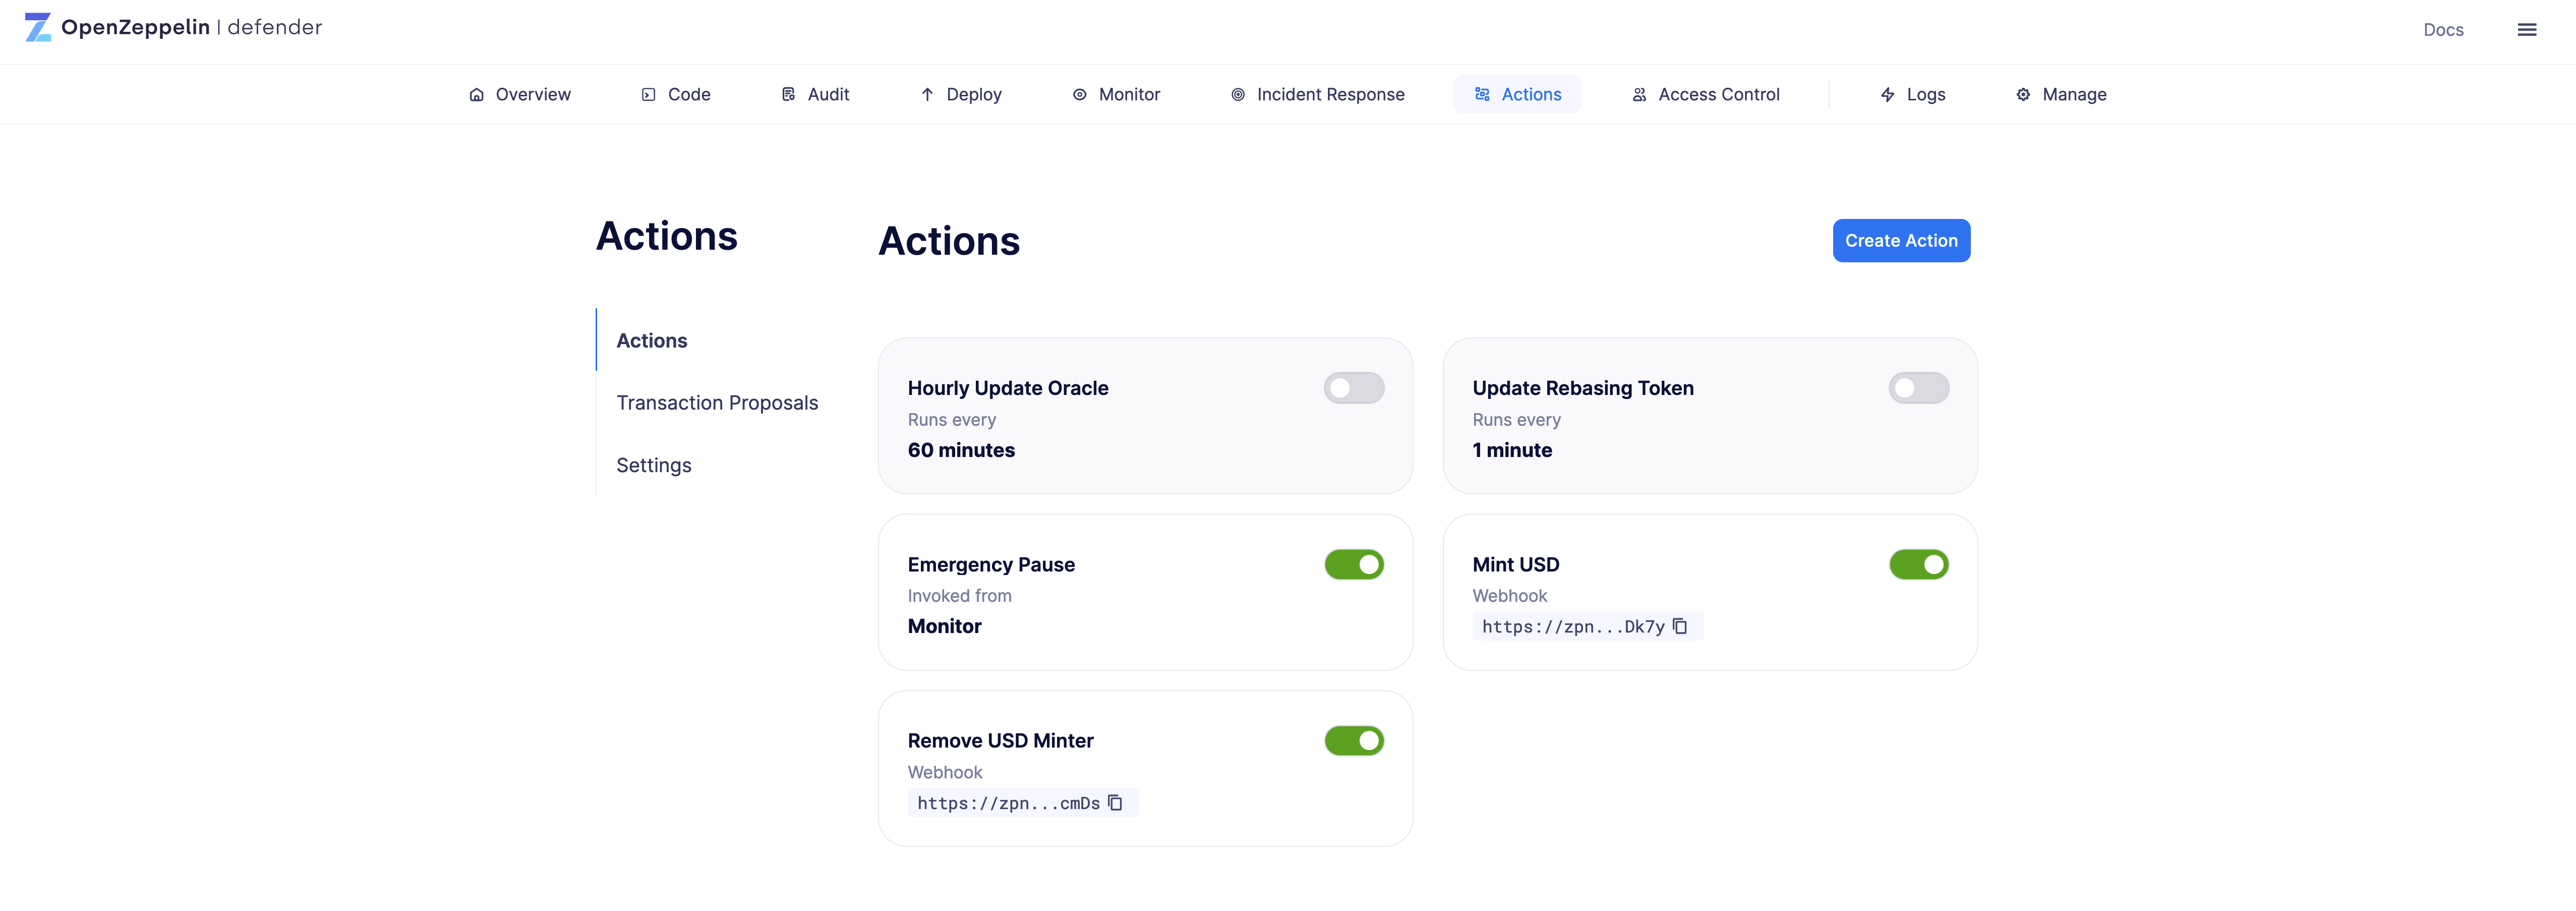Image resolution: width=2576 pixels, height=911 pixels.
Task: Click the Code nav icon
Action: 649,95
